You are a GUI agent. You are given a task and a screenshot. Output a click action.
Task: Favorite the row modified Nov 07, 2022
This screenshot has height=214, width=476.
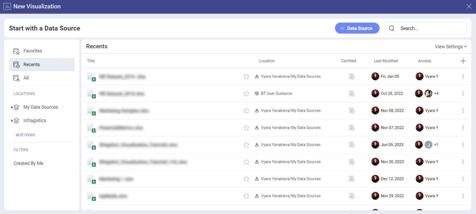(x=246, y=128)
